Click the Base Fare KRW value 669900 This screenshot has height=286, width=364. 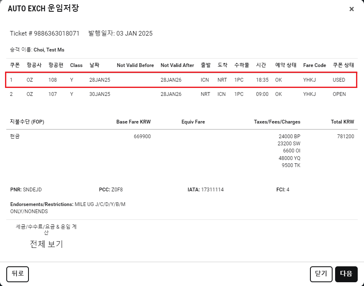pos(142,137)
